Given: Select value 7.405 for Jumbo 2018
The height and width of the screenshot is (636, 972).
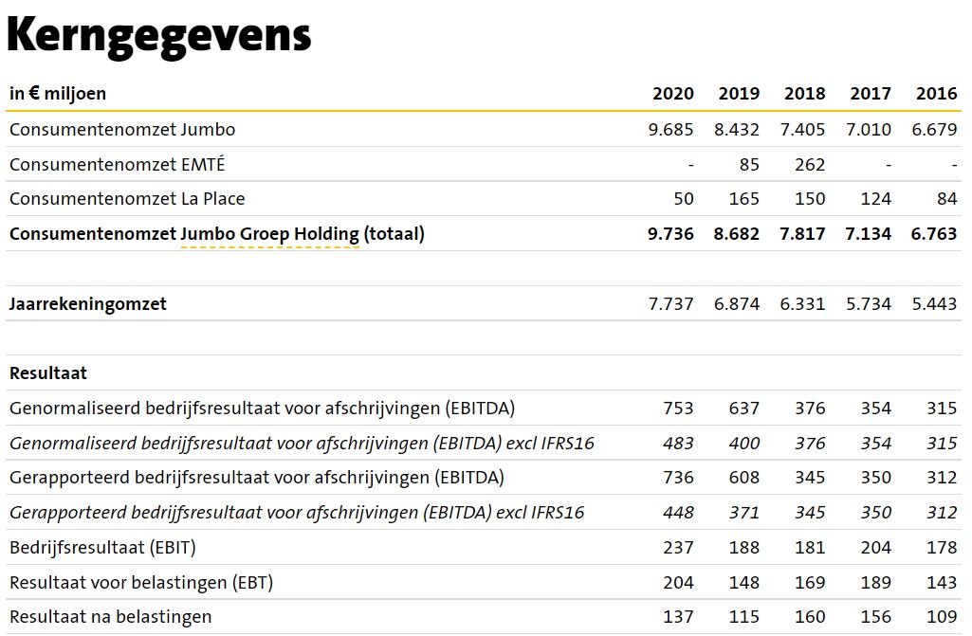Looking at the screenshot, I should click(x=802, y=130).
